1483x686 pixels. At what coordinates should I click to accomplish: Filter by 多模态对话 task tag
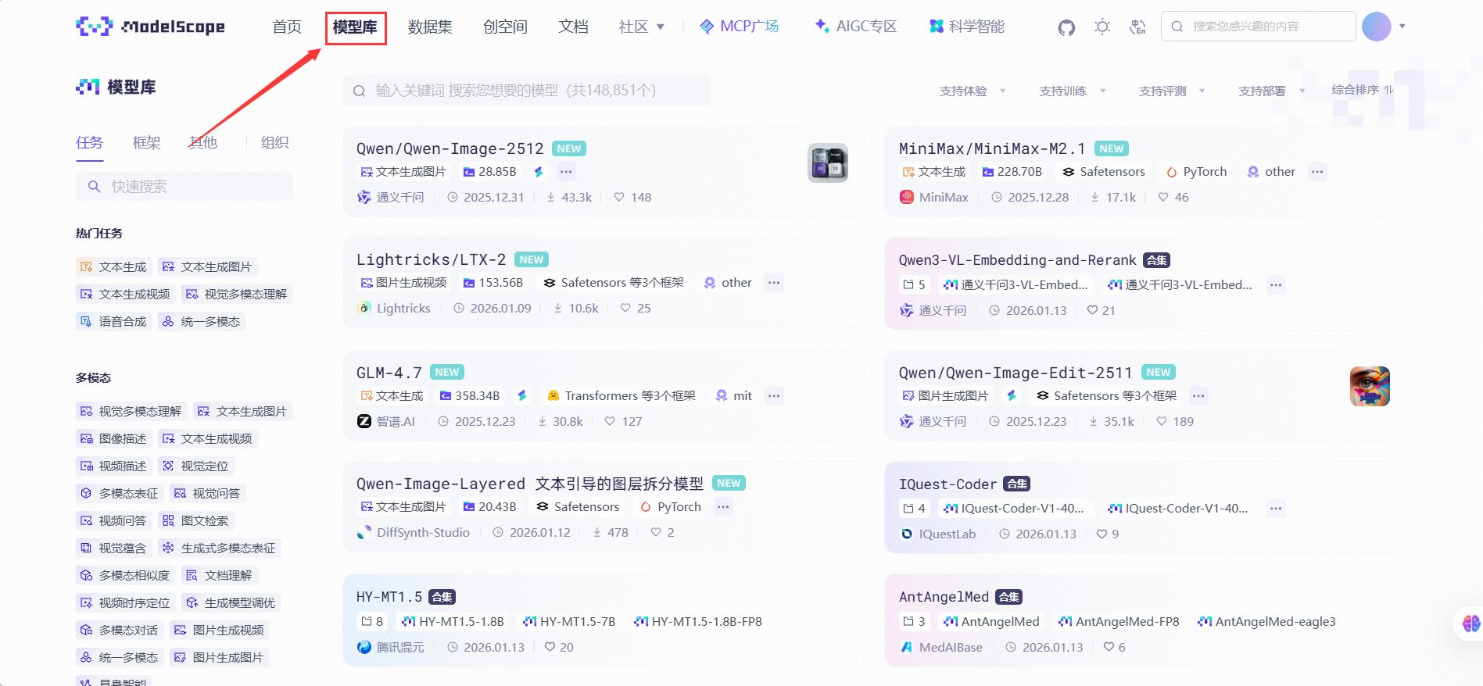[119, 631]
